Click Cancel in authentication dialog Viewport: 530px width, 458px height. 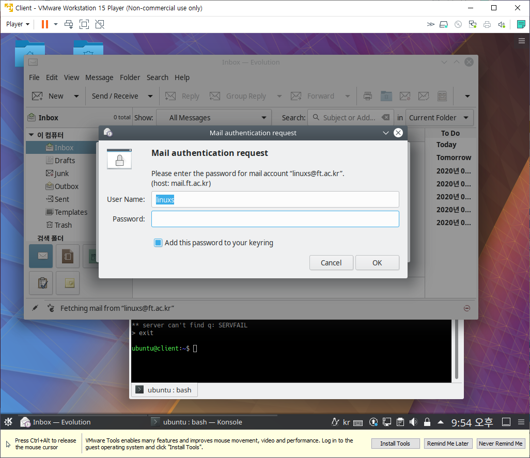click(331, 263)
